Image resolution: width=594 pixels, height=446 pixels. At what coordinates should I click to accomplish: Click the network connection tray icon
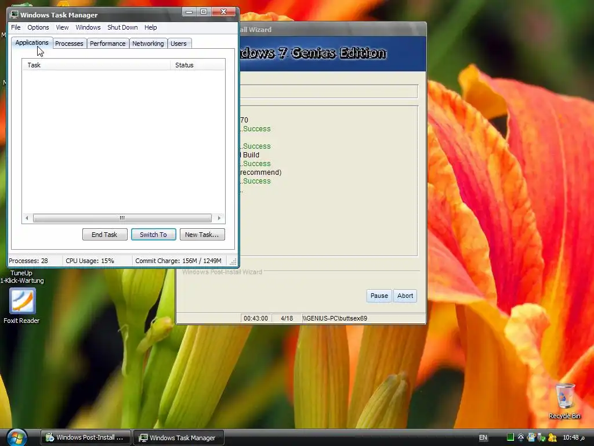[x=531, y=437]
